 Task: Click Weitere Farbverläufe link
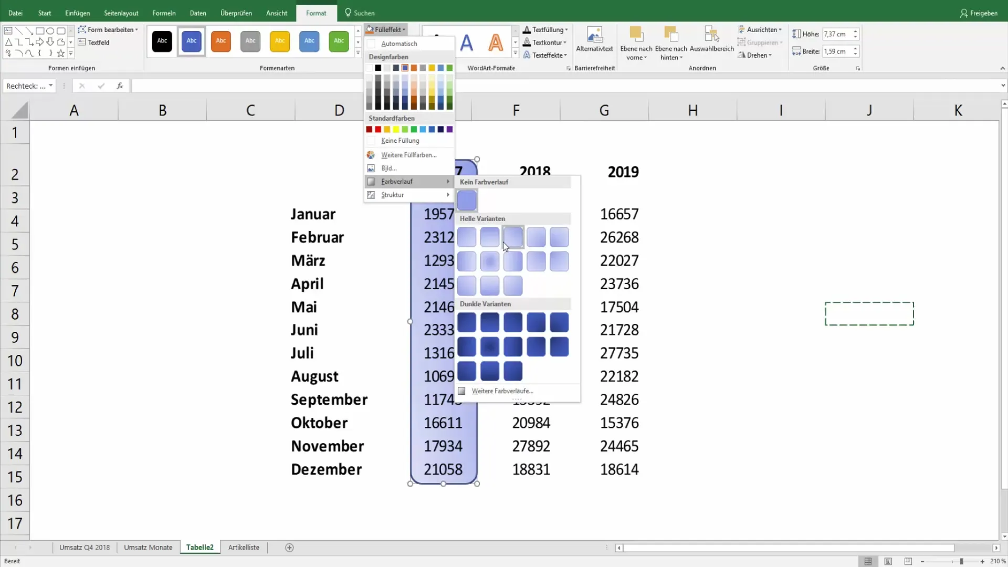click(x=502, y=391)
